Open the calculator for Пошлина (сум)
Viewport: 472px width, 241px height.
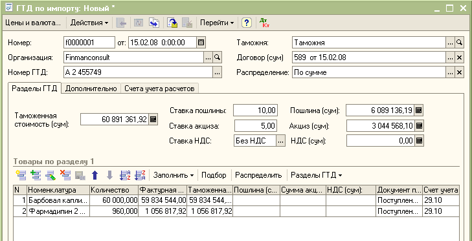[x=418, y=110]
